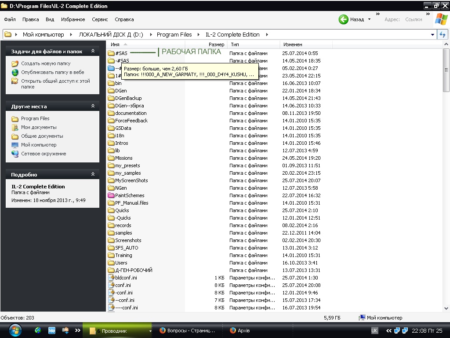This screenshot has height=338, width=450.
Task: Open the Вид menu
Action: (x=50, y=19)
